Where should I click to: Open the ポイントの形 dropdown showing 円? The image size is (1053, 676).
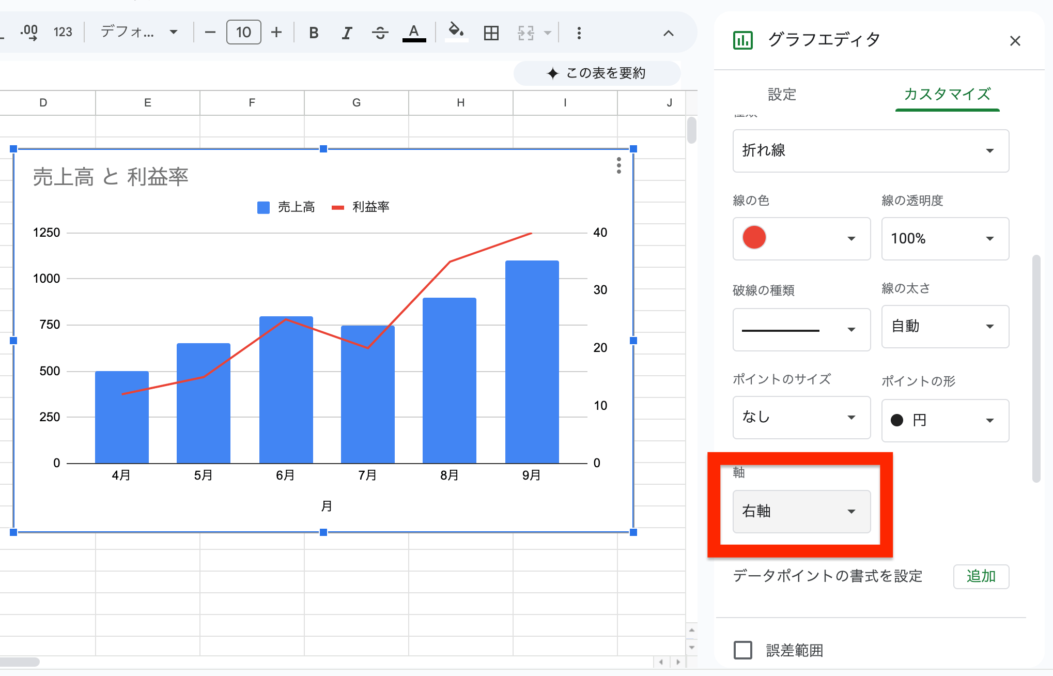point(944,420)
